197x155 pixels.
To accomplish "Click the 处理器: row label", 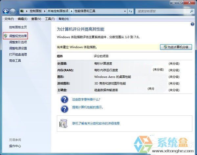I will (62, 64).
